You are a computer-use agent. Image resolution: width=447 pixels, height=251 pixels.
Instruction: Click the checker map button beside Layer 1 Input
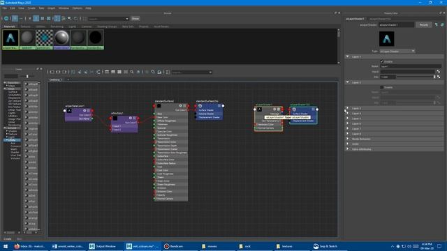coord(439,71)
